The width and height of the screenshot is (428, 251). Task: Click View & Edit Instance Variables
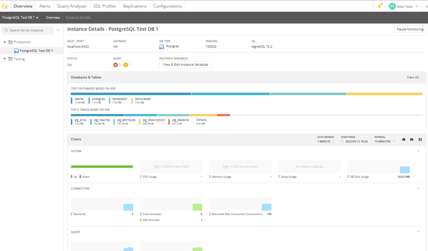click(186, 65)
